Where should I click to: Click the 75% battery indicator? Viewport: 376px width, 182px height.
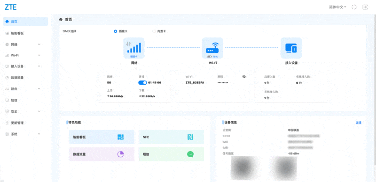212,57
